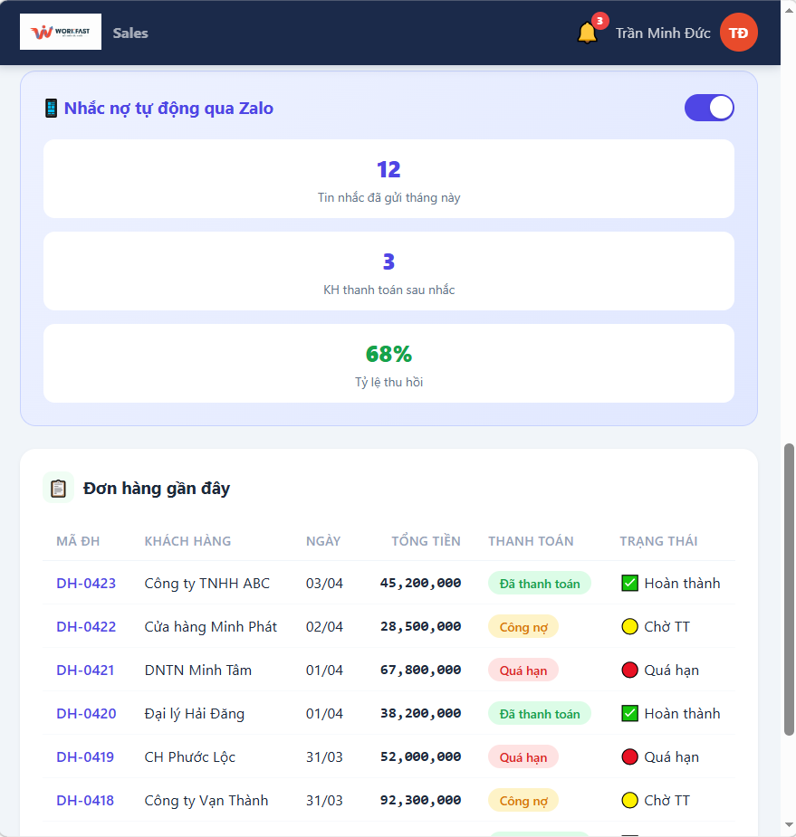Click the phone icon next to Nhắc nợ

click(x=52, y=109)
